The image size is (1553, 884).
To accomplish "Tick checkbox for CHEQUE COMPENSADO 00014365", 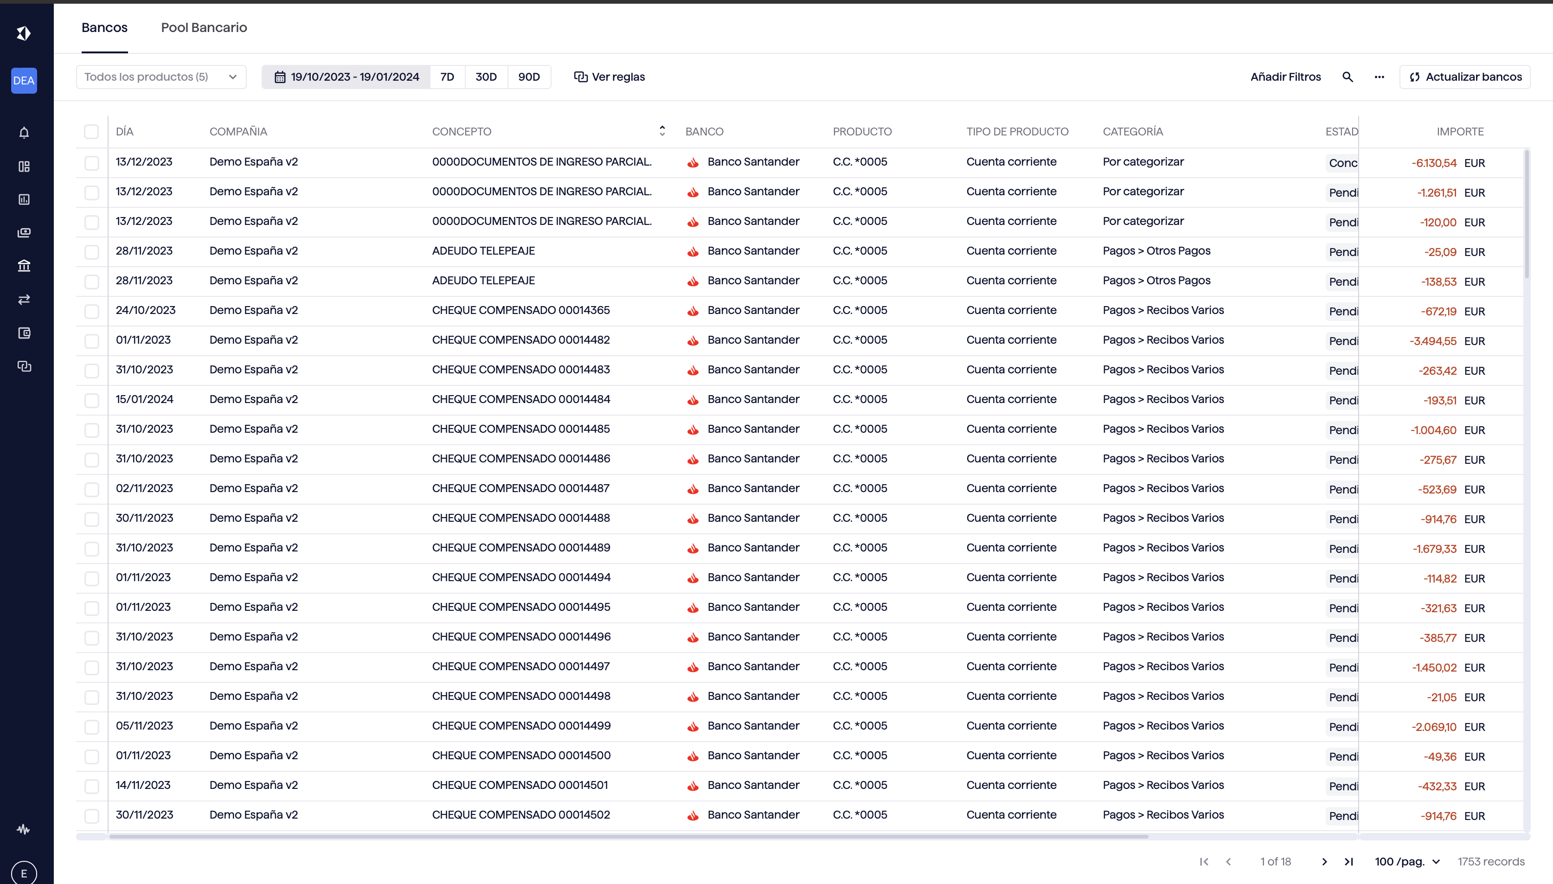I will [x=92, y=312].
